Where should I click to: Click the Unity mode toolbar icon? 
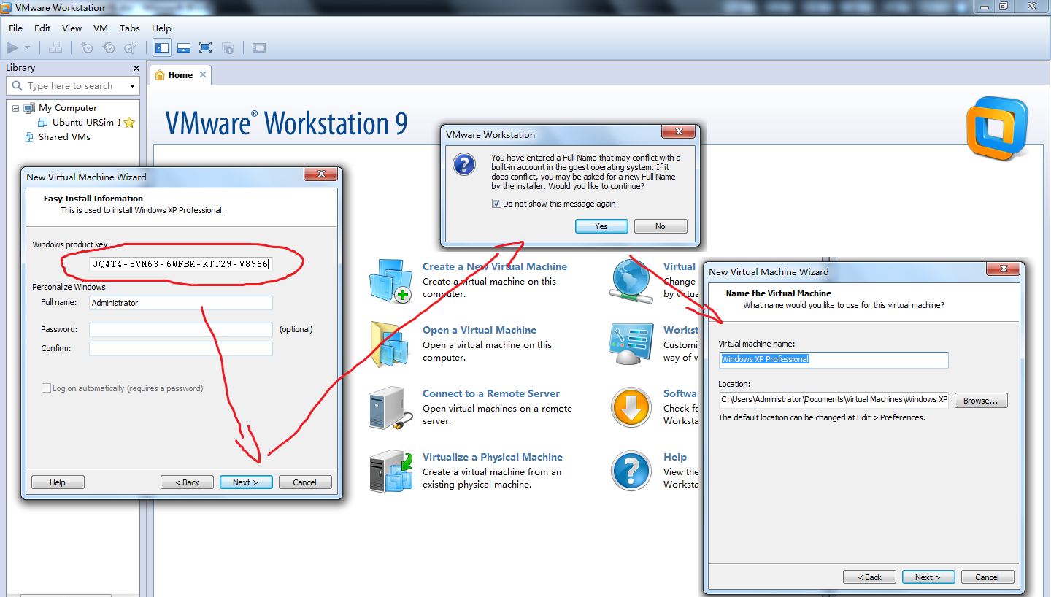[x=228, y=47]
